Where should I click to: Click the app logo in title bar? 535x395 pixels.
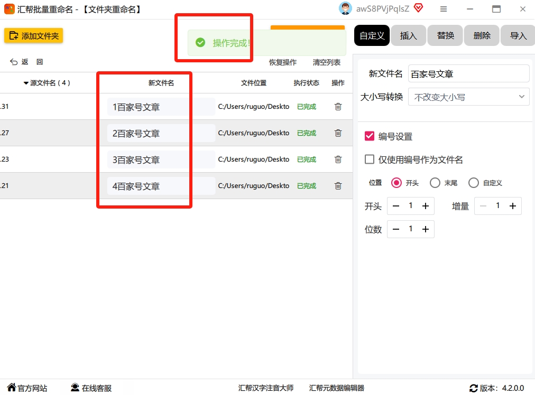pos(9,9)
